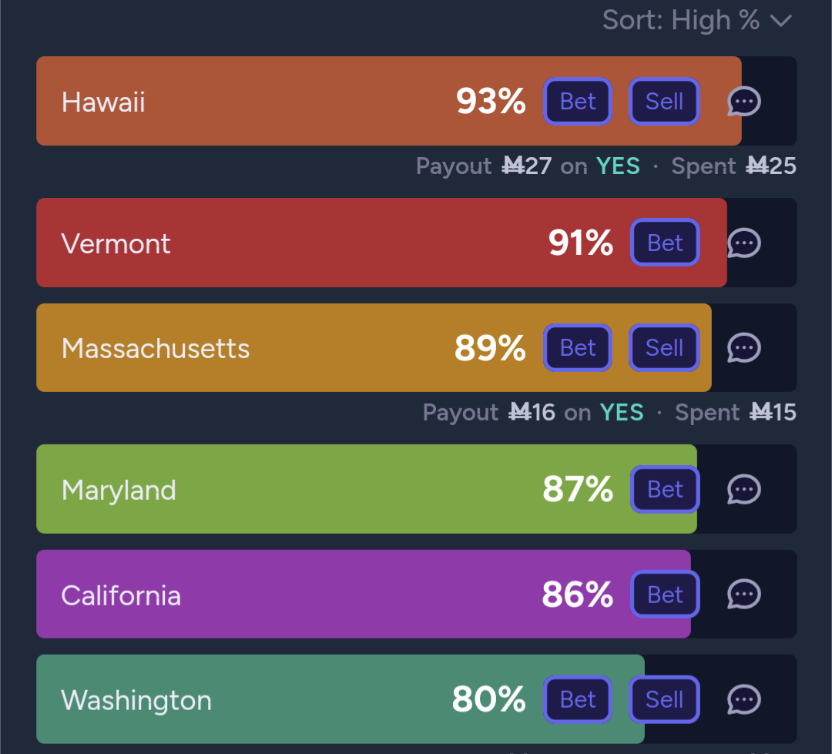This screenshot has width=832, height=754.
Task: Open comments for the Vermont answer
Action: (744, 243)
